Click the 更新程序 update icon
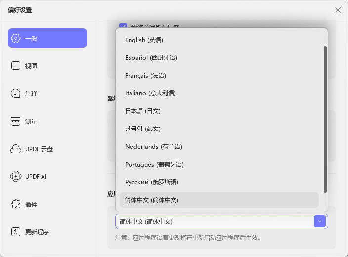 [16, 232]
